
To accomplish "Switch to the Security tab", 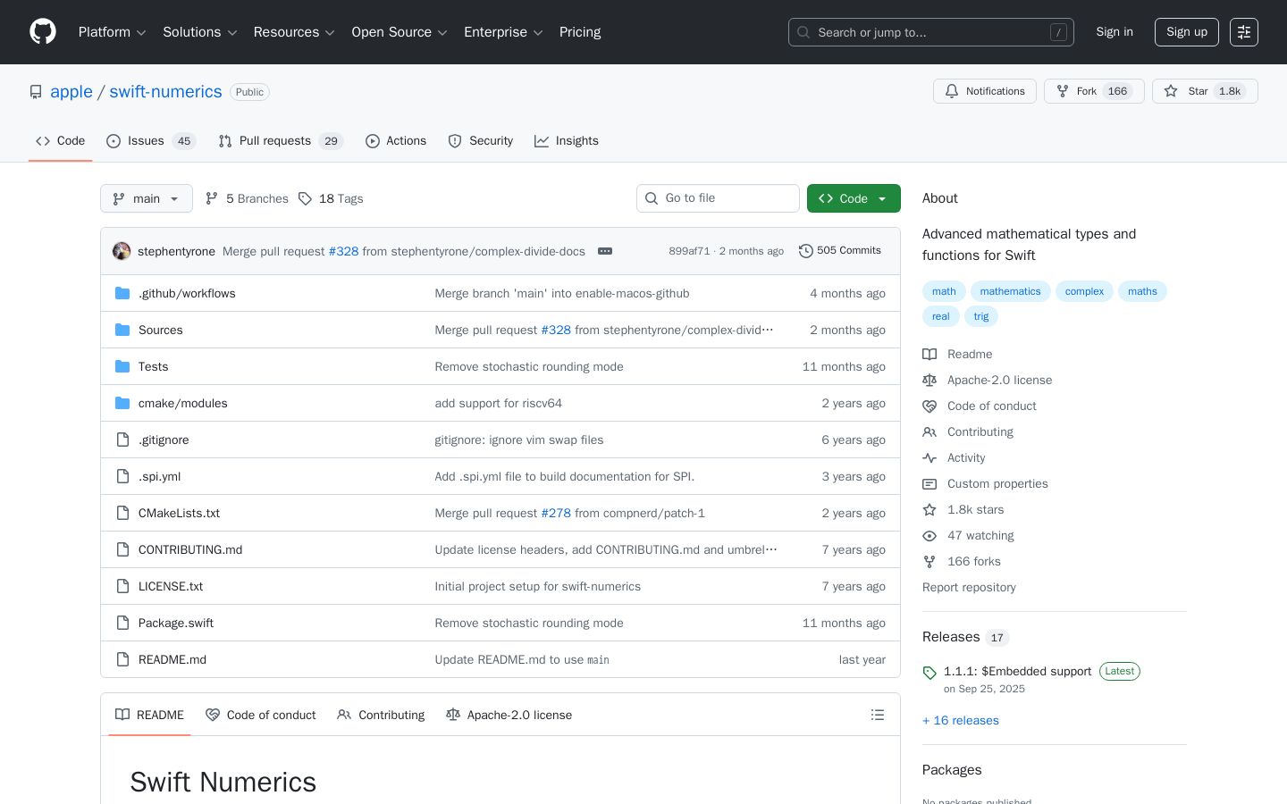I will [481, 141].
